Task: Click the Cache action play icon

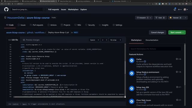Action: pyautogui.click(x=132, y=61)
